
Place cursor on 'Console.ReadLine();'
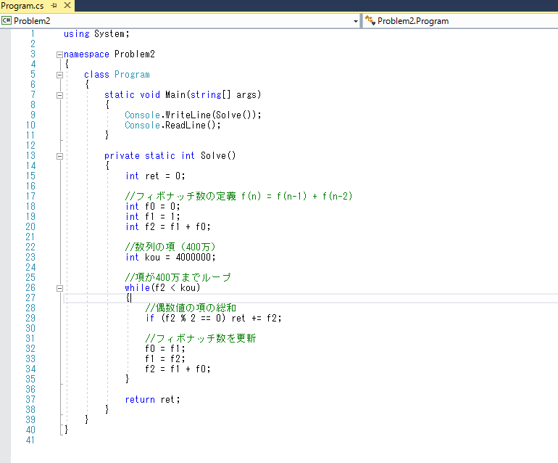point(172,125)
